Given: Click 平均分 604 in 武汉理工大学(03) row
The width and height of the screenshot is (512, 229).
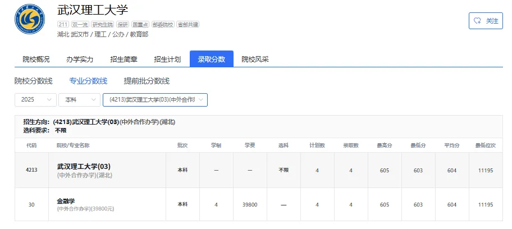Looking at the screenshot, I should pos(452,170).
